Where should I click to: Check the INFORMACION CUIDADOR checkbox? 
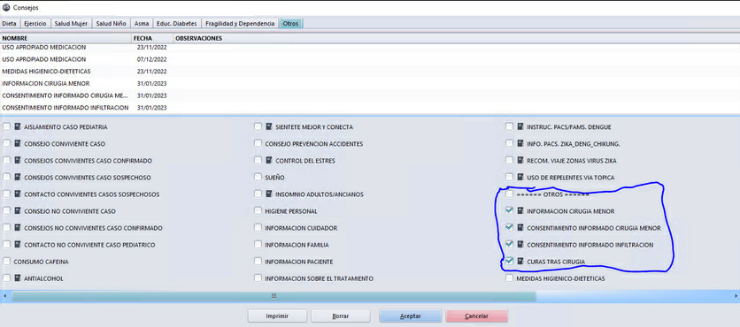pos(258,228)
